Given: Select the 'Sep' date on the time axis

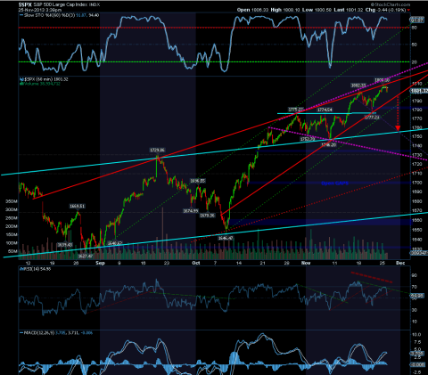Looking at the screenshot, I should 101,263.
